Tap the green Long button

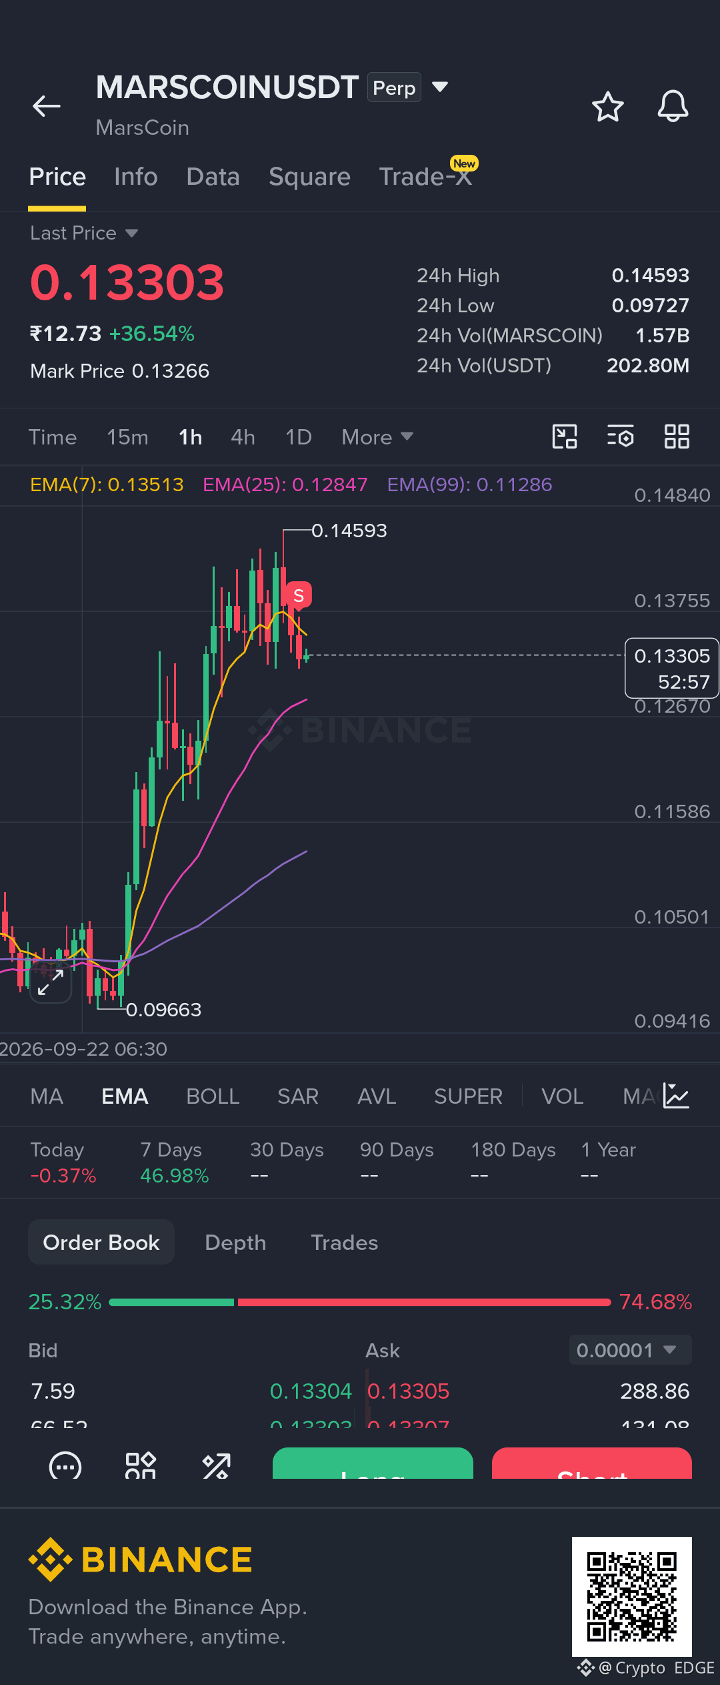(373, 1463)
